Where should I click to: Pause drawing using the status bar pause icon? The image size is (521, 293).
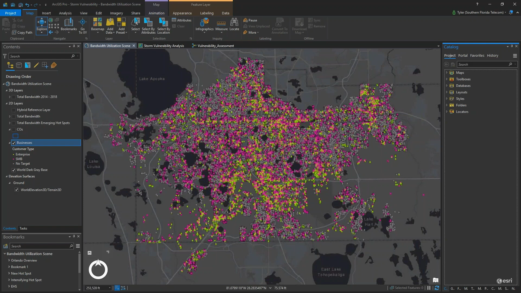click(429, 288)
